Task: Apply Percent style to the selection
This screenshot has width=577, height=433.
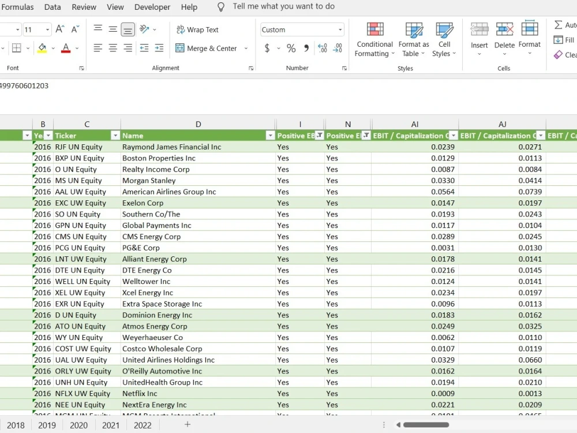Action: click(x=291, y=48)
